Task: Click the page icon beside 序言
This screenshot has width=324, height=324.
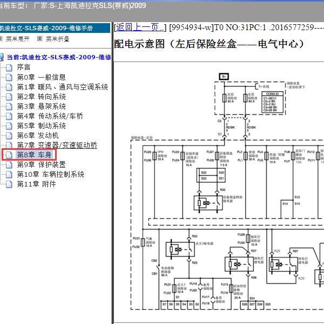Action: (9, 67)
